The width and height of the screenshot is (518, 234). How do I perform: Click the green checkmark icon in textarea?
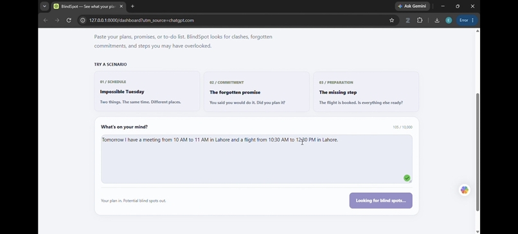[407, 178]
